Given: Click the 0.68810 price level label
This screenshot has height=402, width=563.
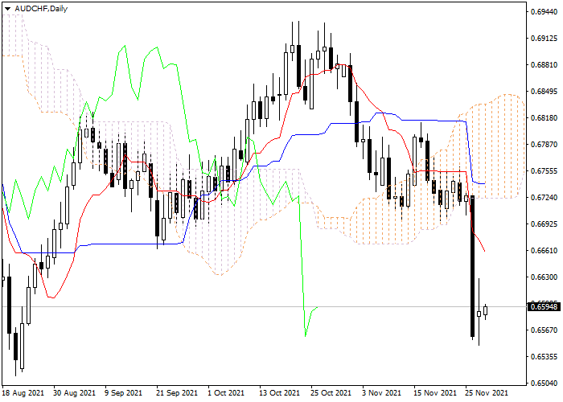Looking at the screenshot, I should coord(544,65).
